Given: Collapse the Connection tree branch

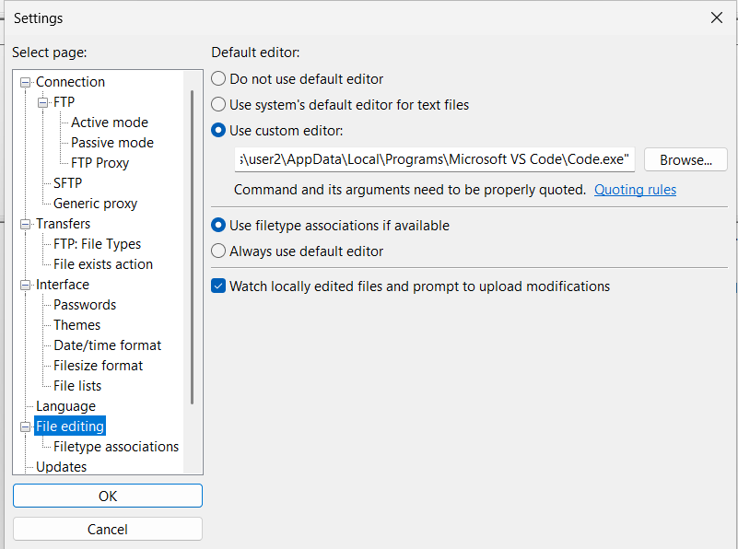Looking at the screenshot, I should [27, 81].
